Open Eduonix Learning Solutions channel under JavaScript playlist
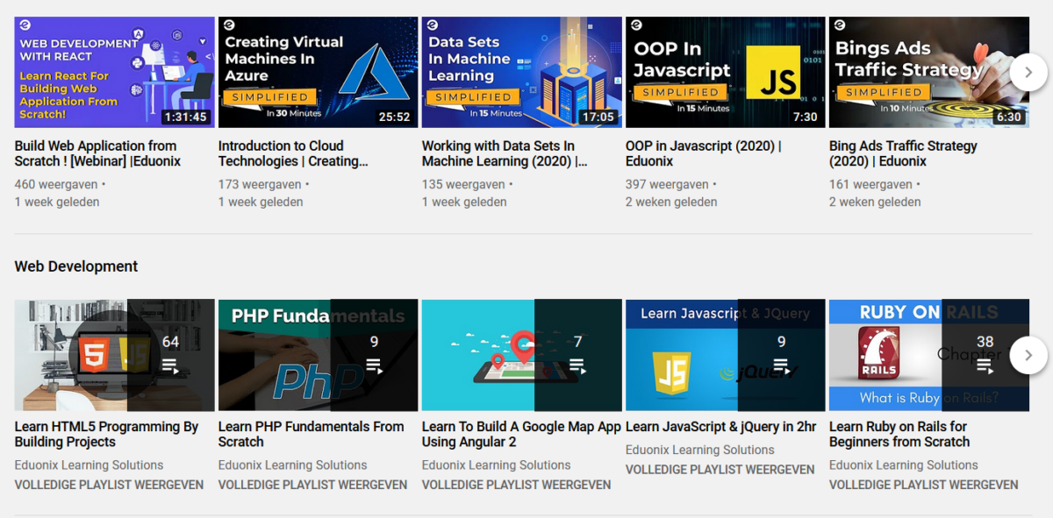The width and height of the screenshot is (1053, 518). pos(700,450)
